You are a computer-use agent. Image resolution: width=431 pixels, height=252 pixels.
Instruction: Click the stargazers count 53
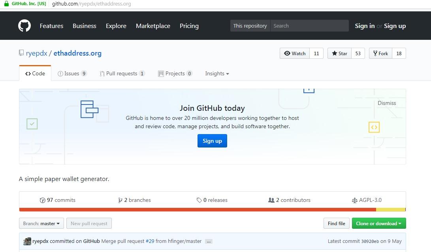click(358, 53)
